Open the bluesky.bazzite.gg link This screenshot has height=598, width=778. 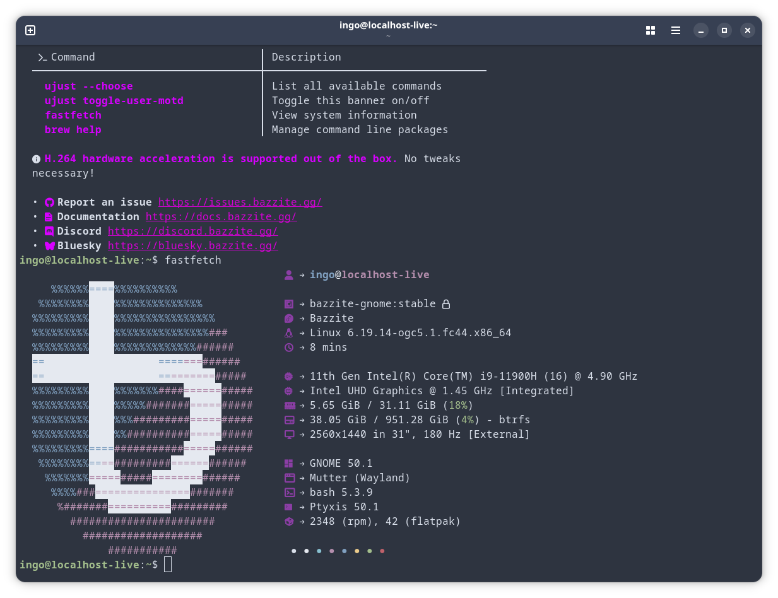coord(193,246)
